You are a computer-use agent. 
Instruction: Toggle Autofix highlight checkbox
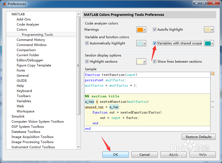pos(155,30)
